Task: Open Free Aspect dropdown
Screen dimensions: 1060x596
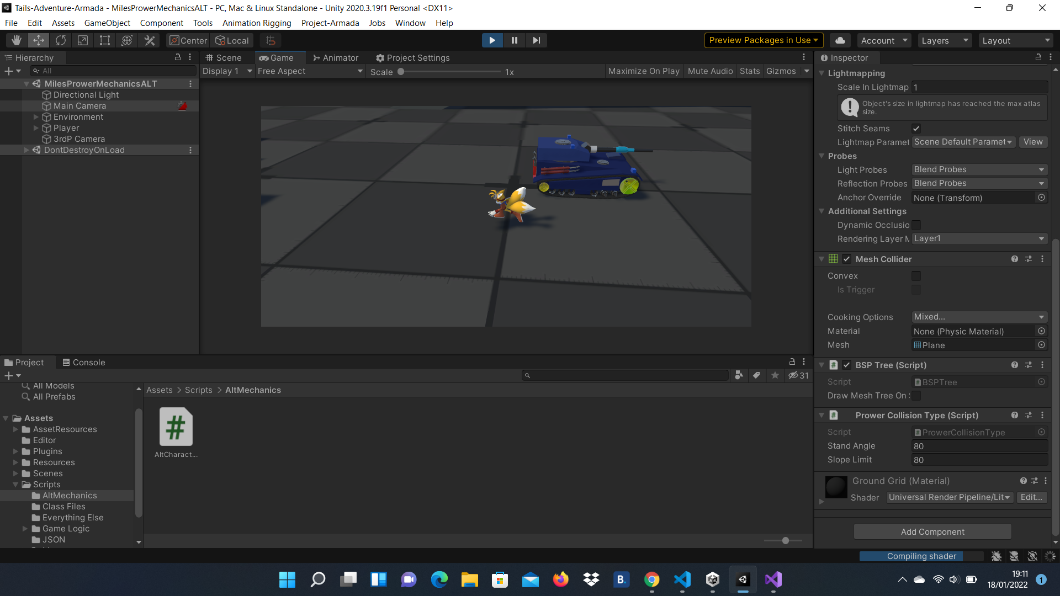Action: [x=310, y=71]
